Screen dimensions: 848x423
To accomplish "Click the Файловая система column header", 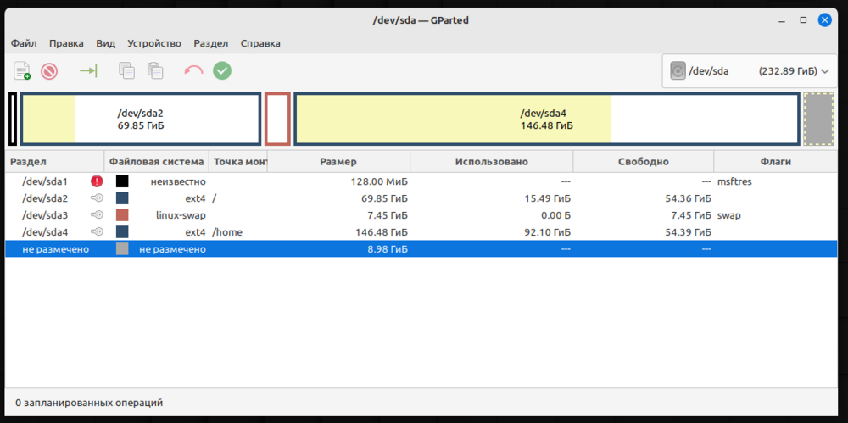I will (x=156, y=162).
